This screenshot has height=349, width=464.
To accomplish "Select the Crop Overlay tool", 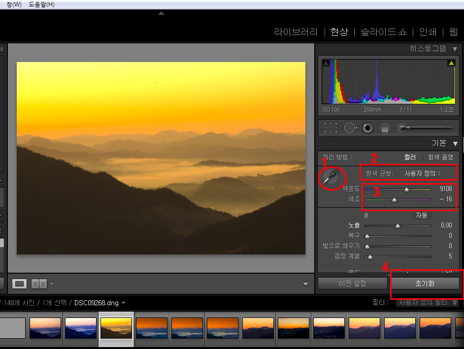I will click(x=331, y=128).
